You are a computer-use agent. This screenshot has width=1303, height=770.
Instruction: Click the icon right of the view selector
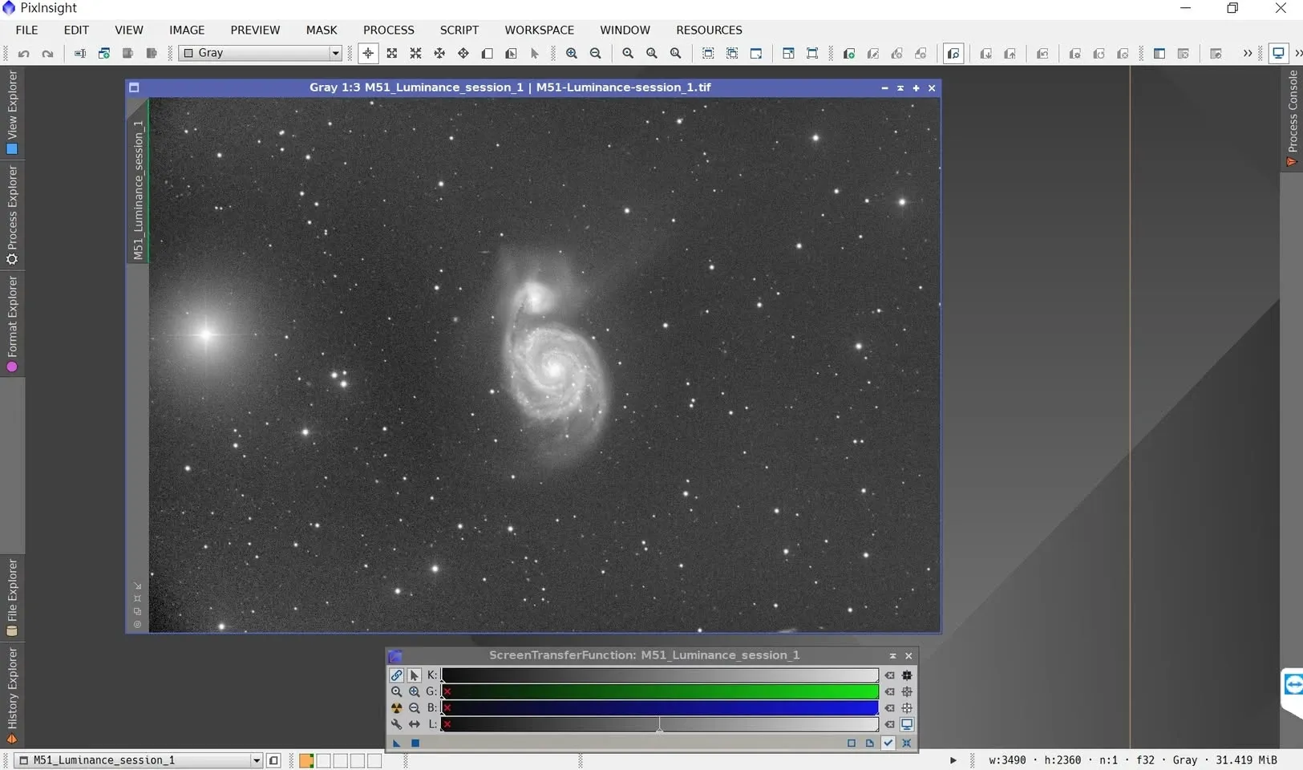(273, 760)
